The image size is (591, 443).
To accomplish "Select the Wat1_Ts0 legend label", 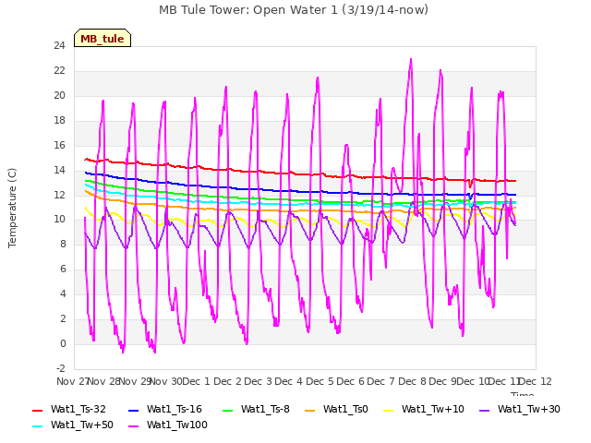I will point(345,409).
